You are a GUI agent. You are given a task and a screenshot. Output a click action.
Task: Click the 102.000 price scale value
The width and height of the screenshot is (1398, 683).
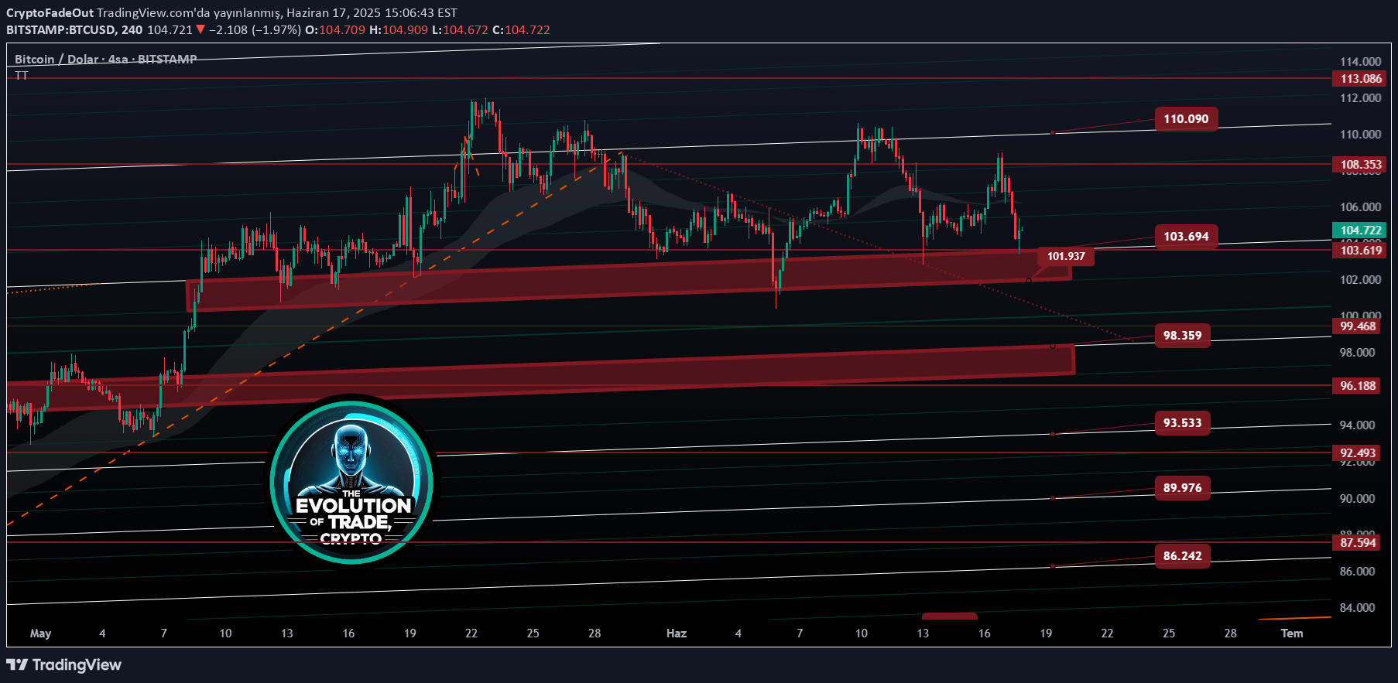(x=1360, y=280)
